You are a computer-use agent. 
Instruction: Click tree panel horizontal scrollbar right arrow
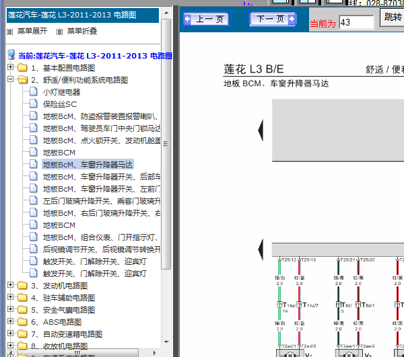point(155,353)
